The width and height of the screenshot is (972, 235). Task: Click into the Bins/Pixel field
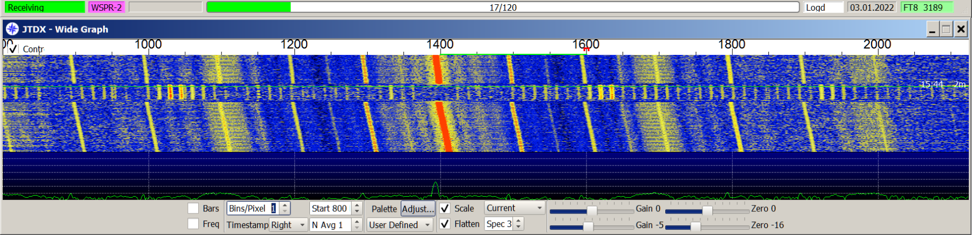(253, 209)
